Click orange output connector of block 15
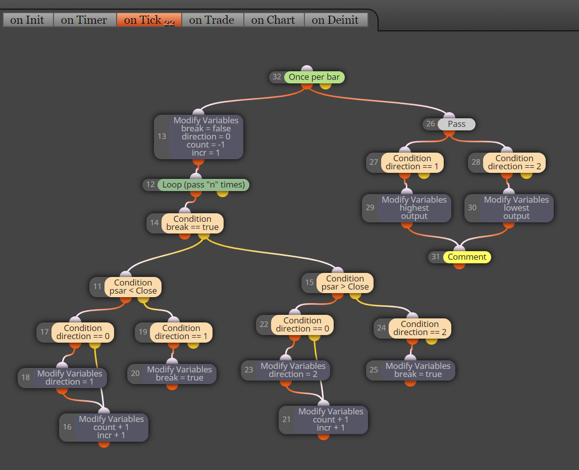 [x=338, y=296]
